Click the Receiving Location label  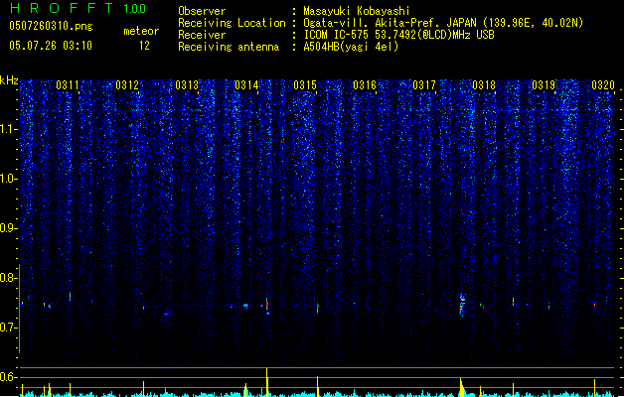pos(232,23)
